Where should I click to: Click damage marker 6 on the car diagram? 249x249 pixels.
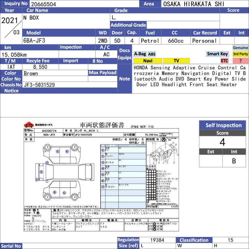tap(67, 152)
